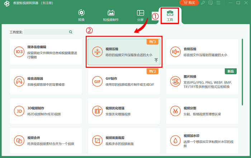Open the 视频分割 tool title
The height and width of the screenshot is (158, 251).
point(190,108)
